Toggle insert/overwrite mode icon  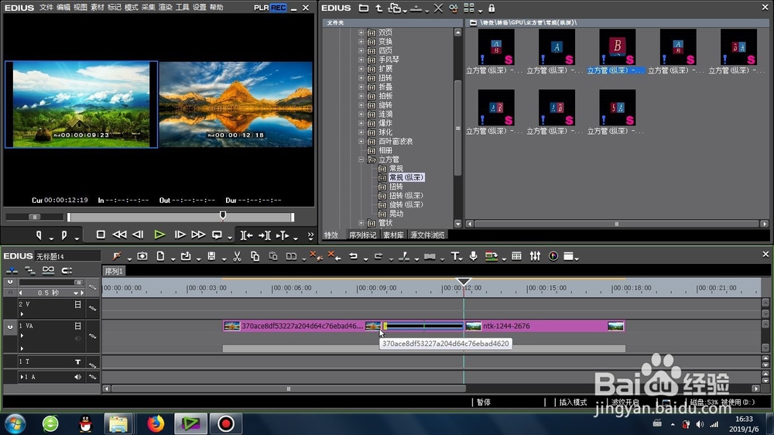pyautogui.click(x=12, y=270)
